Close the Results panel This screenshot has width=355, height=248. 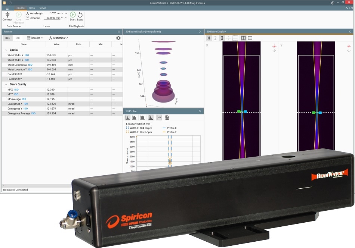pos(119,32)
